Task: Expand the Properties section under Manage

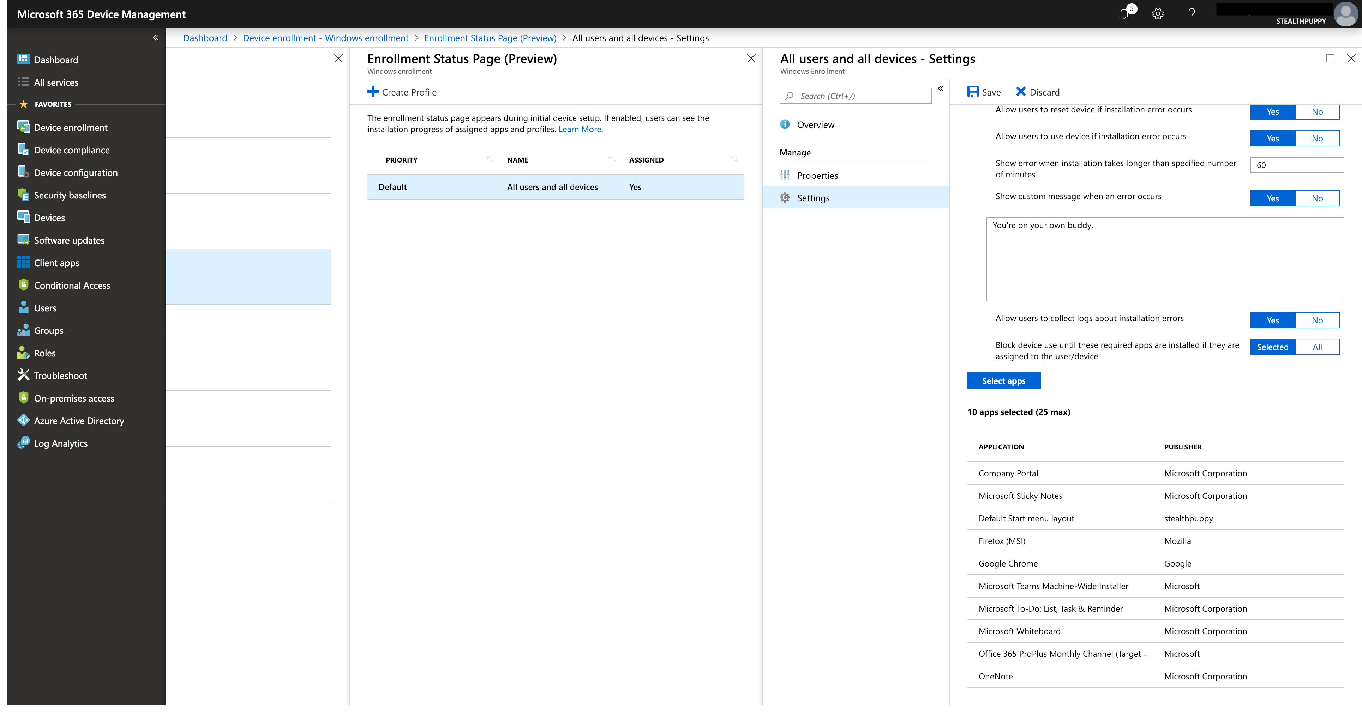Action: click(818, 175)
